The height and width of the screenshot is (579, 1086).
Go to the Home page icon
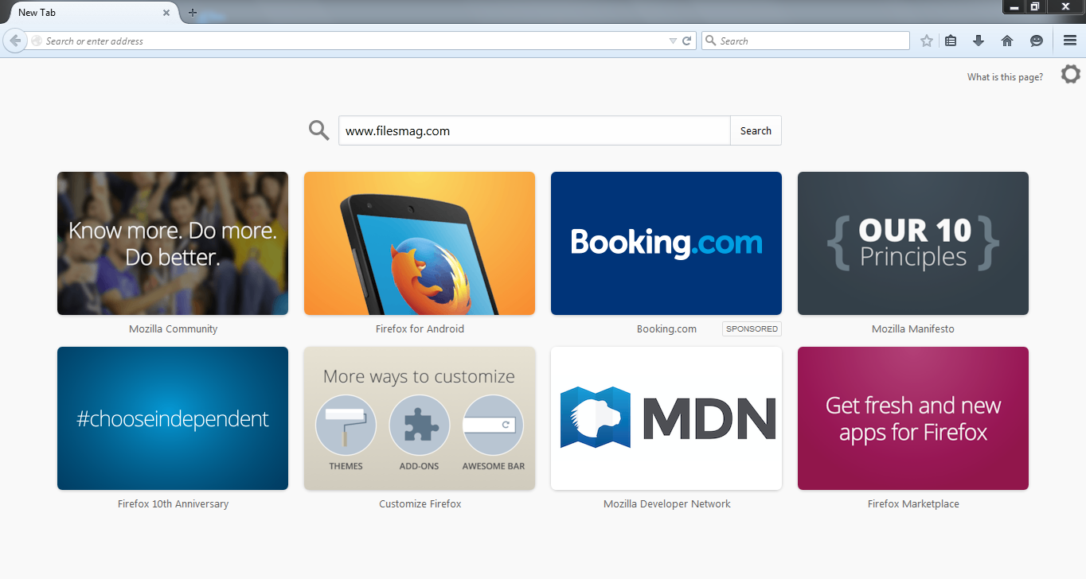pyautogui.click(x=1007, y=41)
